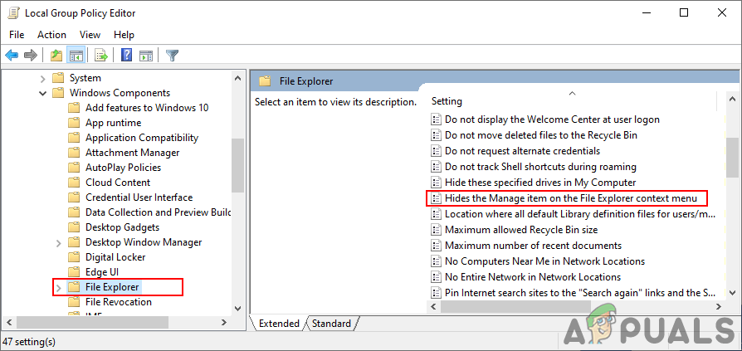Click folder icon beside Cloud Content
Viewport: 742px width, 351px height.
tap(73, 182)
